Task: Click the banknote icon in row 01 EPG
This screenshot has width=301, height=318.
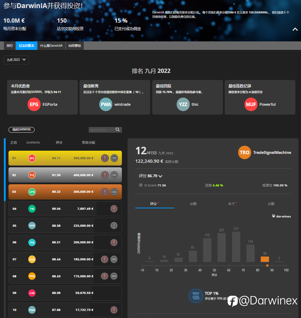Action: click(114, 158)
